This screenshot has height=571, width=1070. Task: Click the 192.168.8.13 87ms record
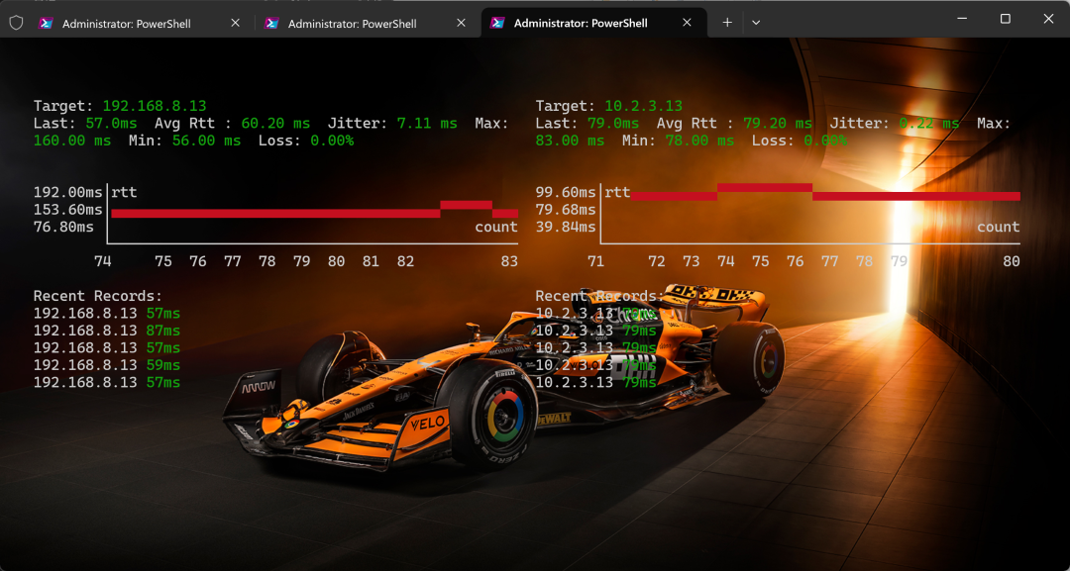[107, 331]
